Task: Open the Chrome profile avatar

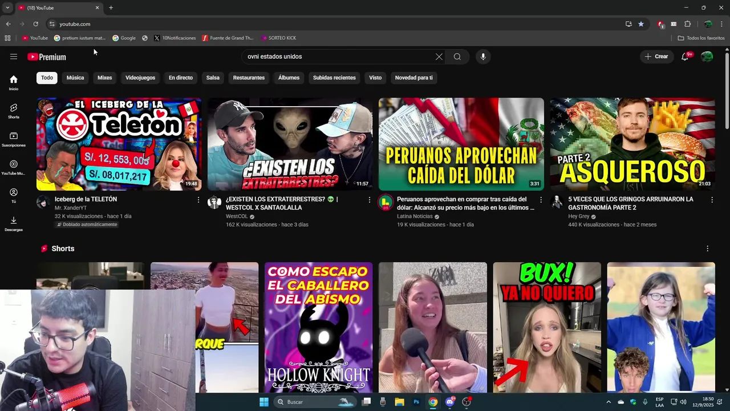Action: coord(708,24)
